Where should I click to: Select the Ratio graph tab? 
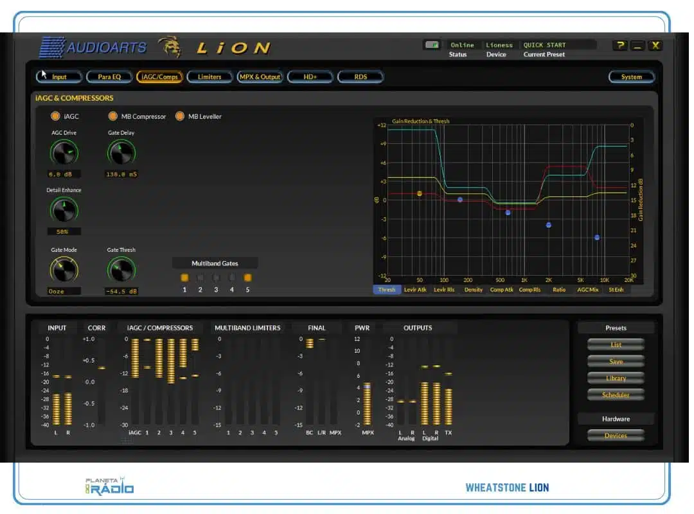click(559, 290)
